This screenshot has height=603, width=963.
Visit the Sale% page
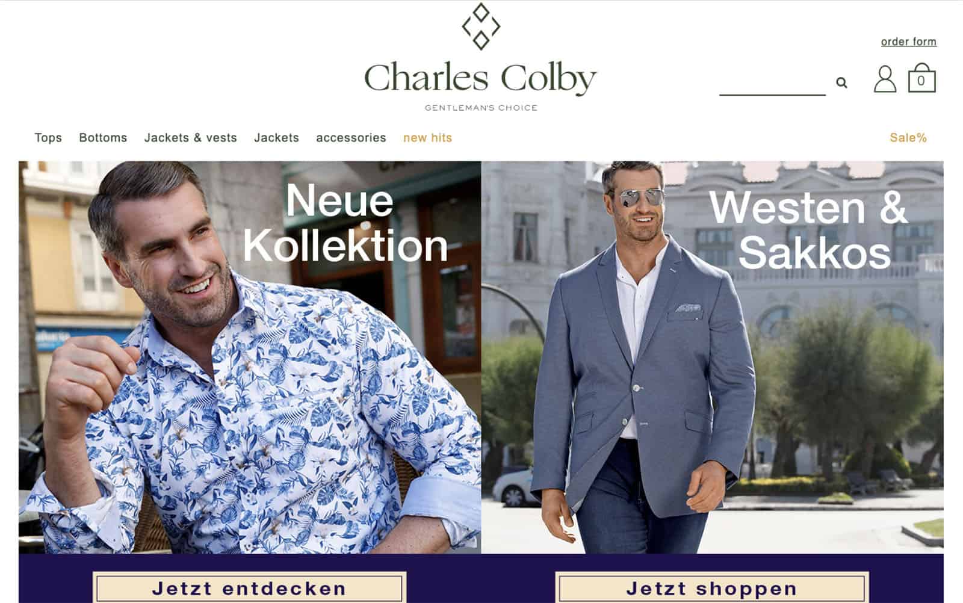(x=908, y=138)
